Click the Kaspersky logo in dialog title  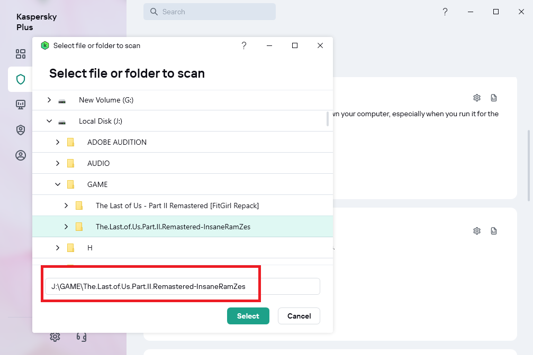45,45
